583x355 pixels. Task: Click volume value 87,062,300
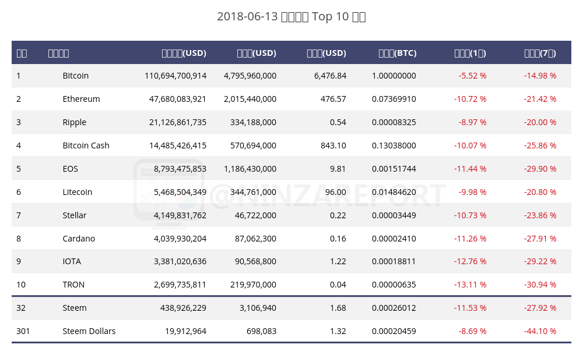coord(255,239)
